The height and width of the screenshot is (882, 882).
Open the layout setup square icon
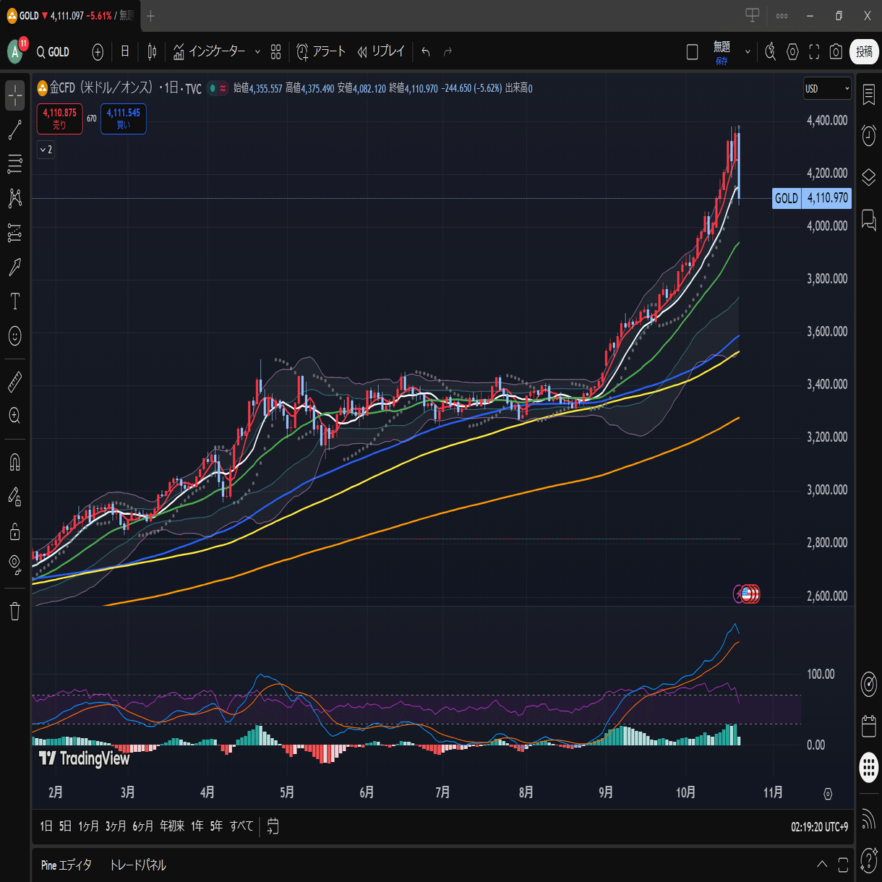692,52
